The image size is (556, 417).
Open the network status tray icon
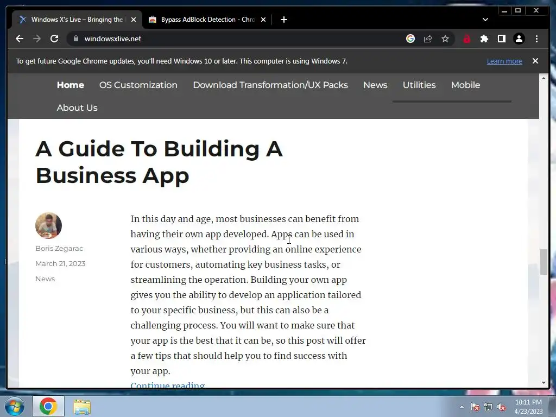488,407
